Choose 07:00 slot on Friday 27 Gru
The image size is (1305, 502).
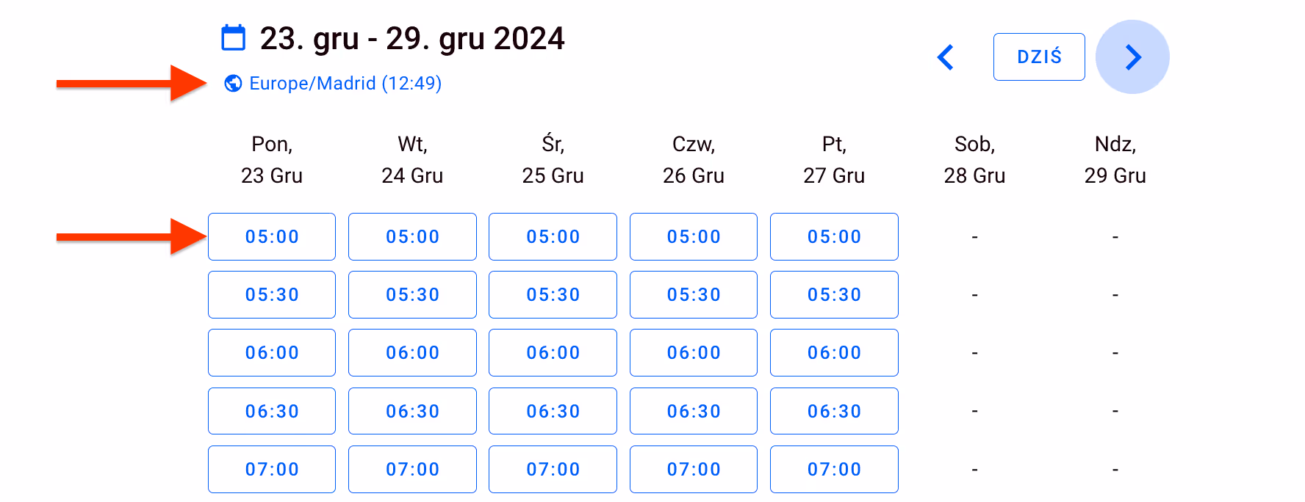click(x=834, y=470)
